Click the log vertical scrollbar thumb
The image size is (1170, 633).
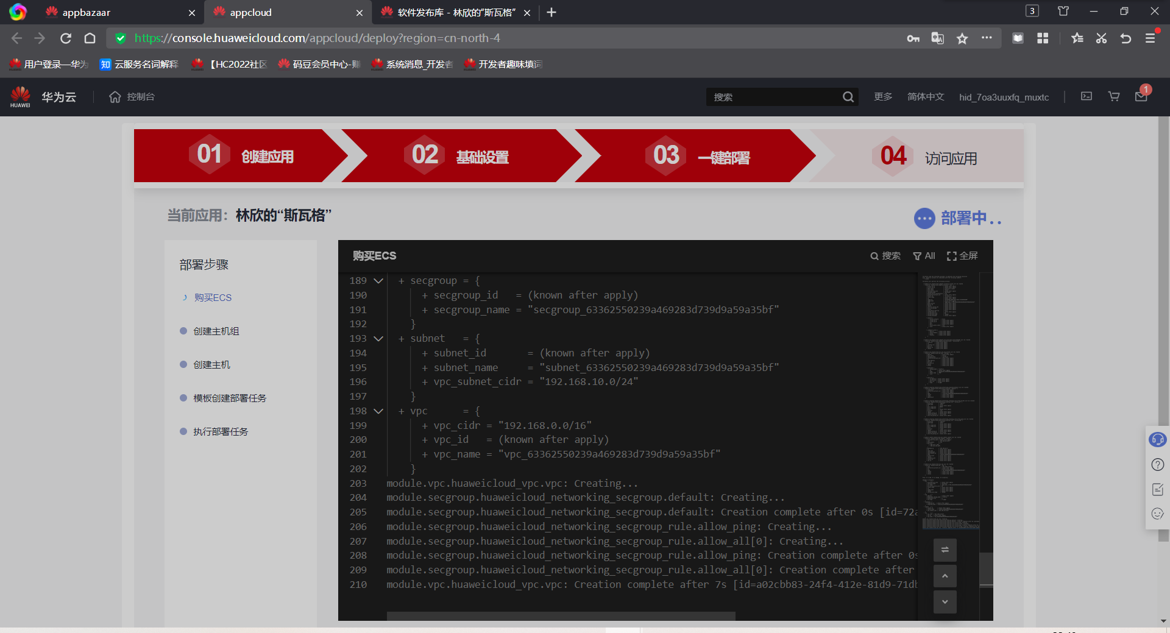point(986,569)
